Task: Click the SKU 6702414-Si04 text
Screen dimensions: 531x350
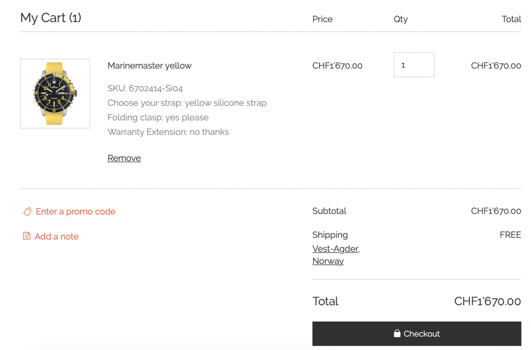Action: point(145,88)
